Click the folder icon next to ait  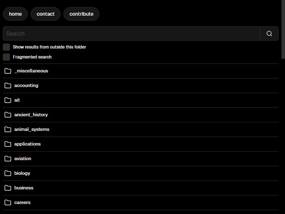8,100
